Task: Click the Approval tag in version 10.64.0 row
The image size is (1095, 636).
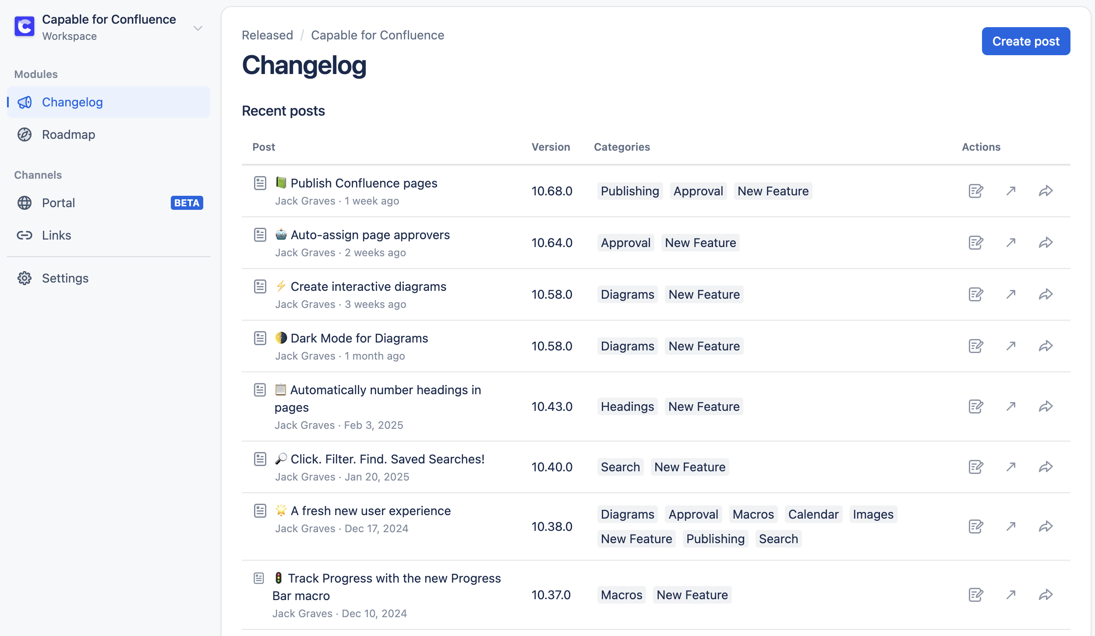Action: (x=625, y=243)
